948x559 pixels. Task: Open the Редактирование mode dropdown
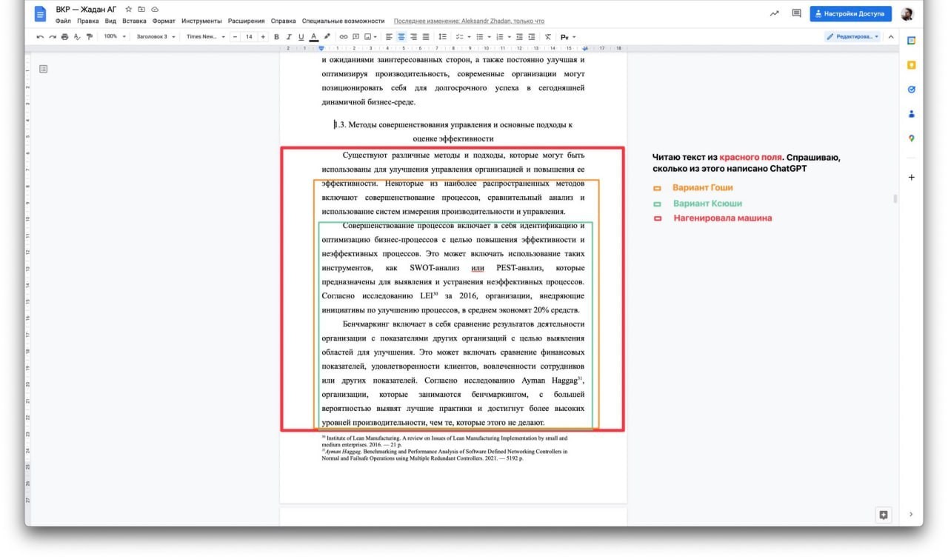[x=853, y=37]
